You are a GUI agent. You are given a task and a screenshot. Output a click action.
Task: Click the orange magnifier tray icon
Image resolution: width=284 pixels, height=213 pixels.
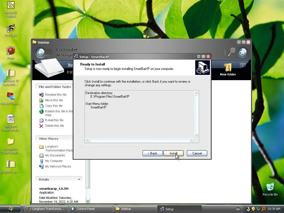coord(263,209)
